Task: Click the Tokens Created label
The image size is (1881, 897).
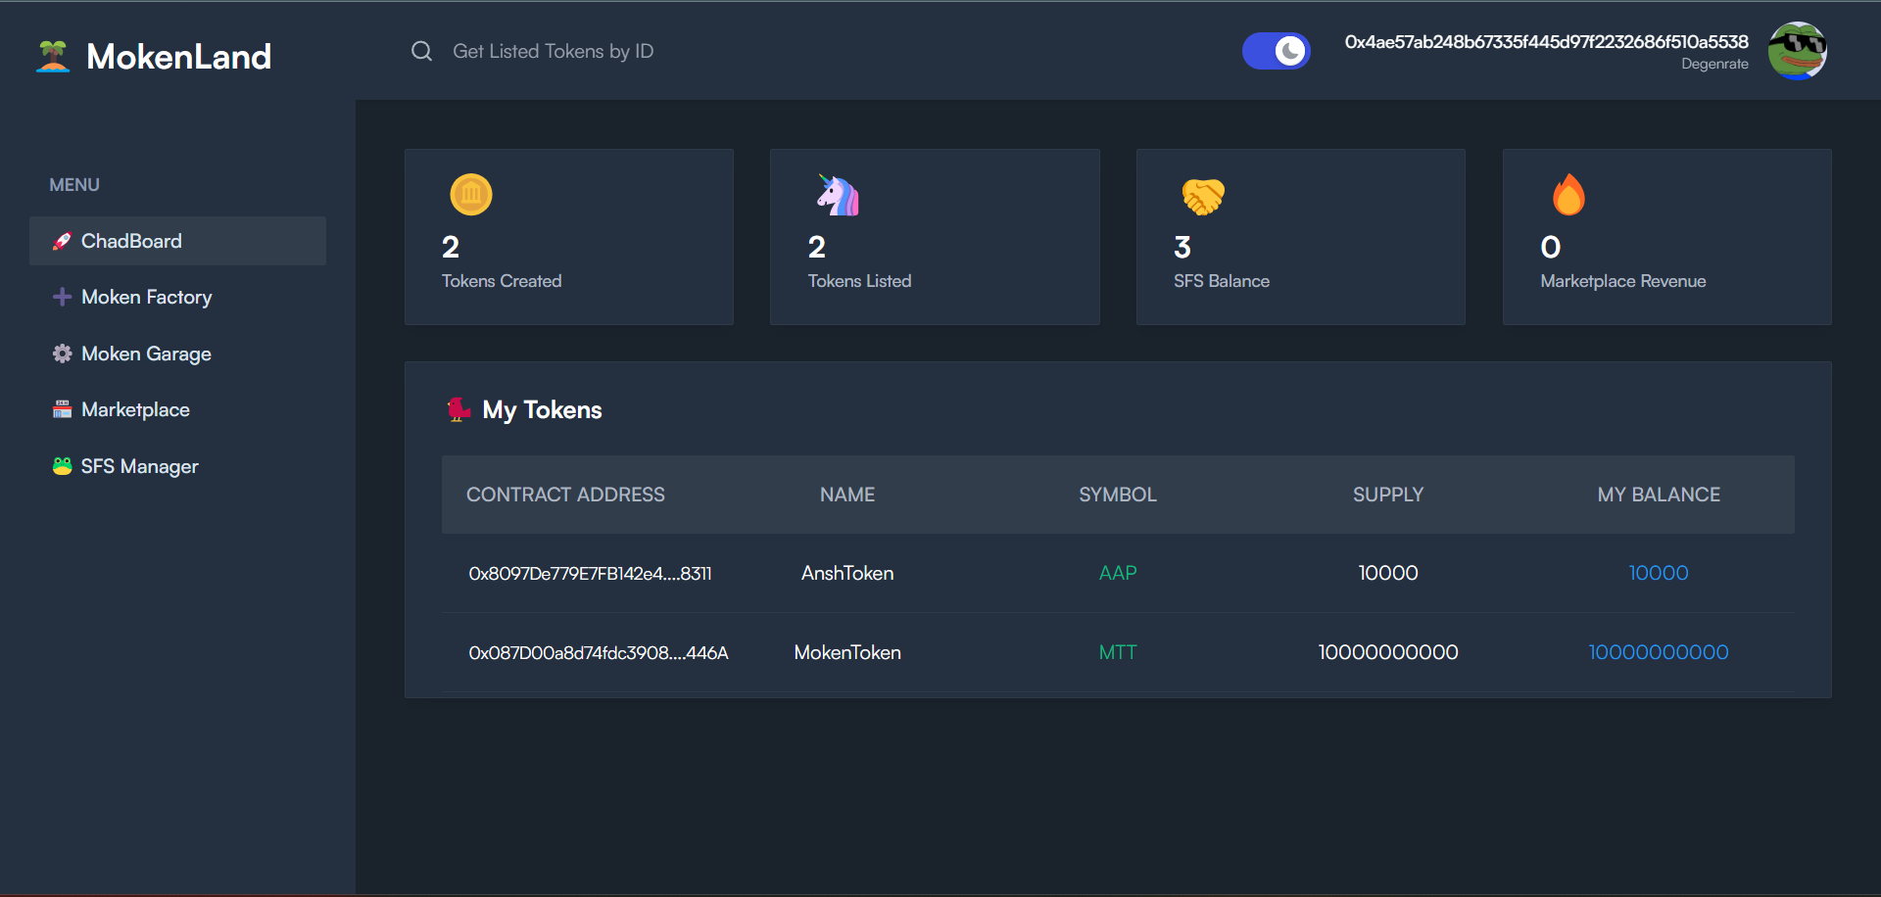Action: point(502,281)
